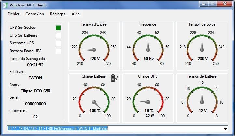This screenshot has width=235, height=136.
Task: Click the UPS Sur Secteur label
Action: click(23, 28)
